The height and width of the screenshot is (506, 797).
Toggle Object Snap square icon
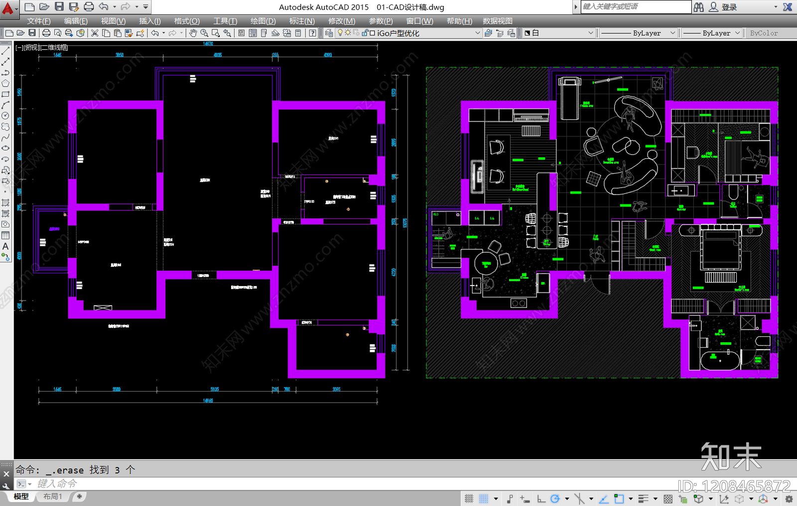point(619,499)
